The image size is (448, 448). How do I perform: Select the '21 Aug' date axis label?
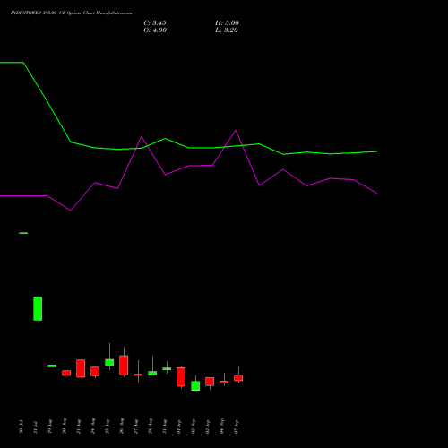pos(79,426)
